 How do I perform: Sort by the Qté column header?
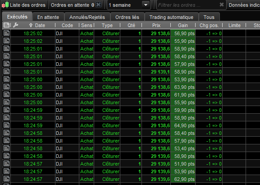(131, 25)
